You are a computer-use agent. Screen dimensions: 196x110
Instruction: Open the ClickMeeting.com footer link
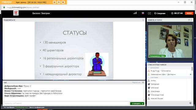click(x=21, y=107)
